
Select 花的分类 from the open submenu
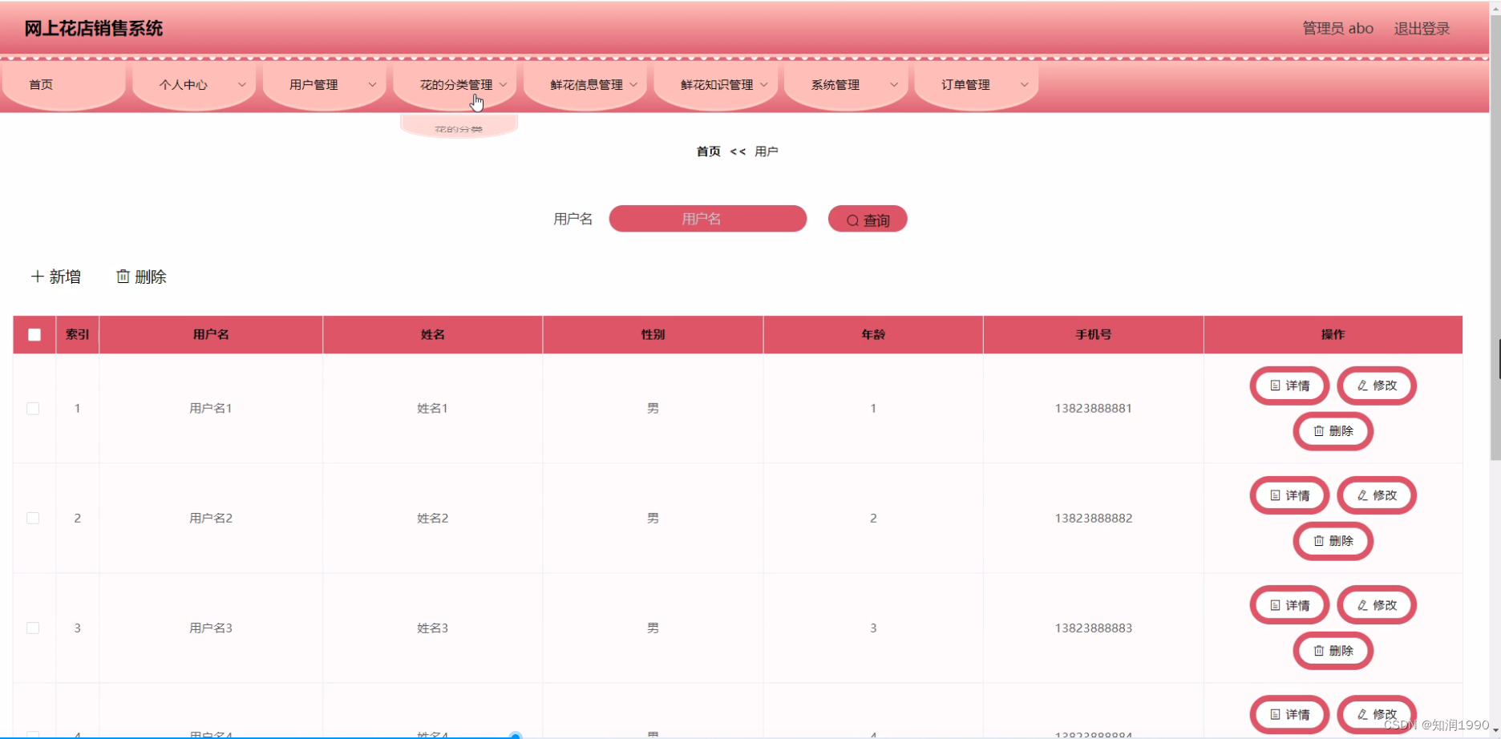458,127
